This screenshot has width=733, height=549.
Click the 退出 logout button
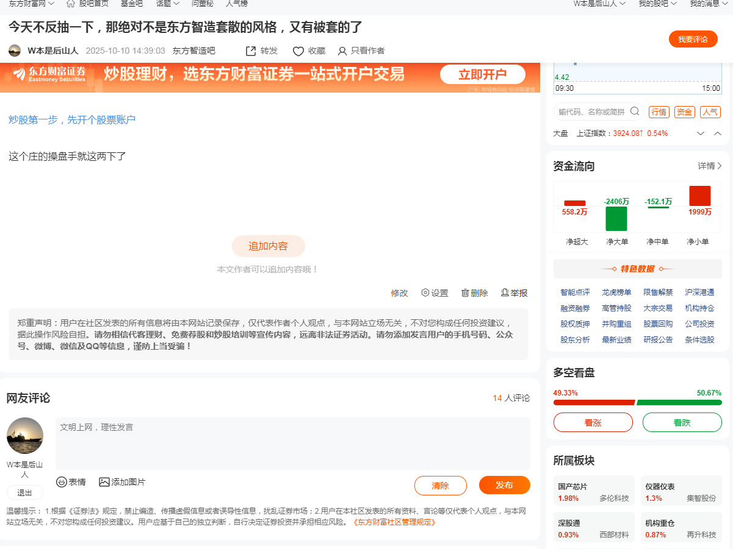[25, 493]
